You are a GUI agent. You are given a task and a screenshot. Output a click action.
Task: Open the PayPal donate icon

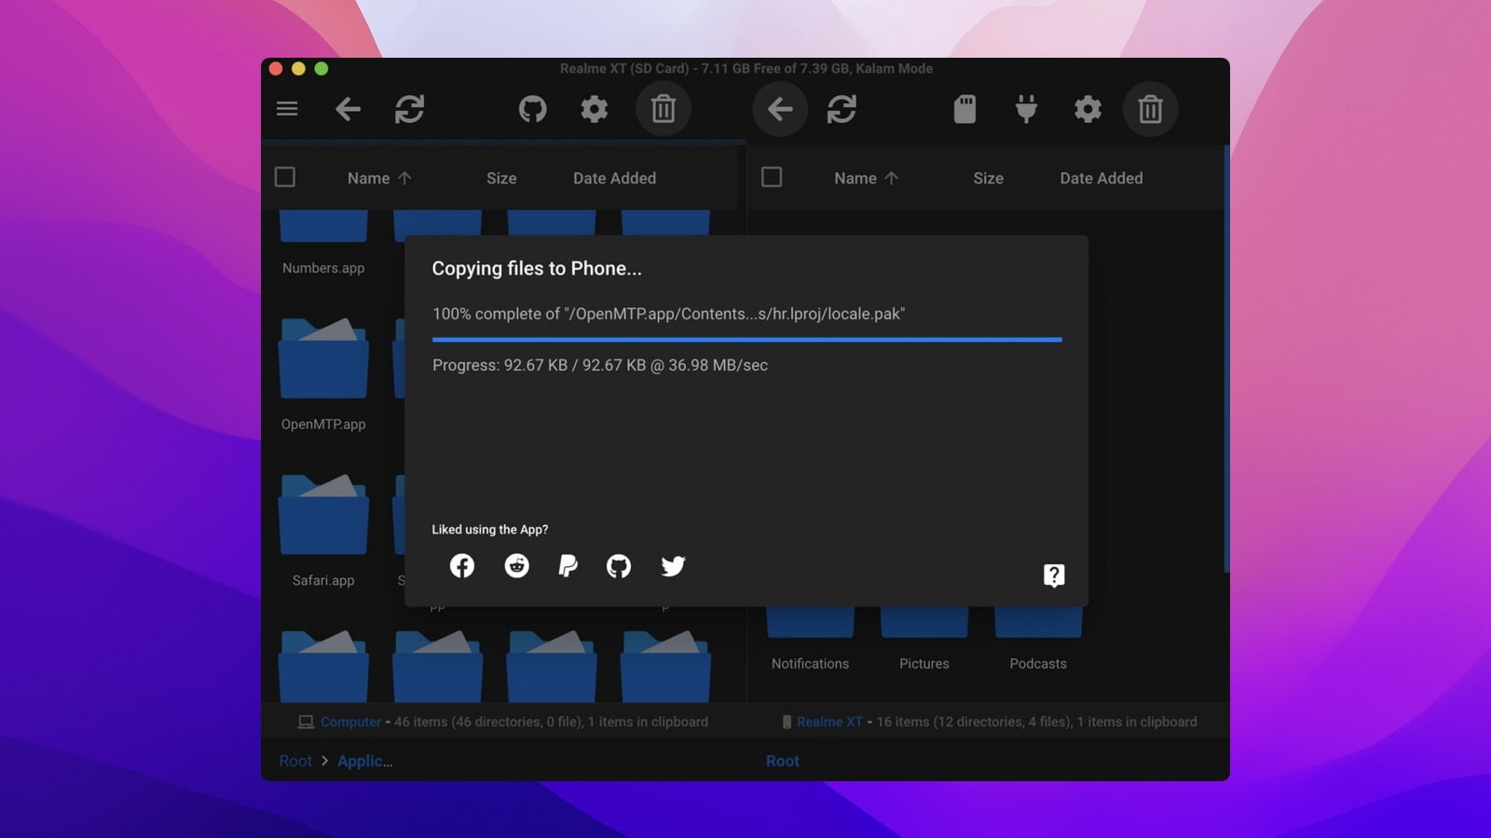click(568, 565)
